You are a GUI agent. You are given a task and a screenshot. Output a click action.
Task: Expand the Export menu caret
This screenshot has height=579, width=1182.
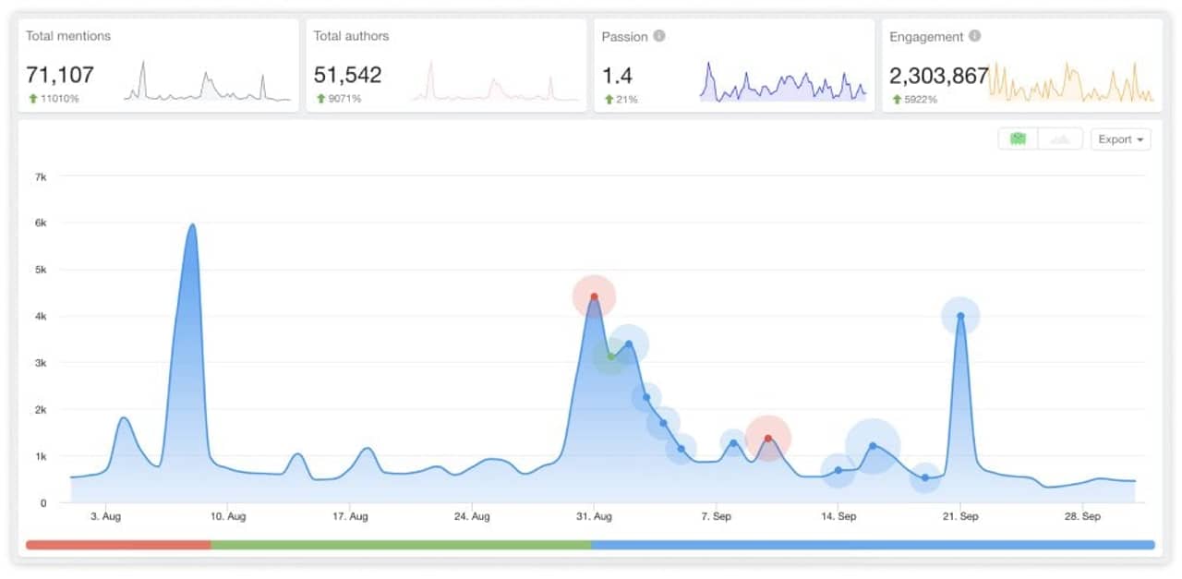click(x=1140, y=139)
